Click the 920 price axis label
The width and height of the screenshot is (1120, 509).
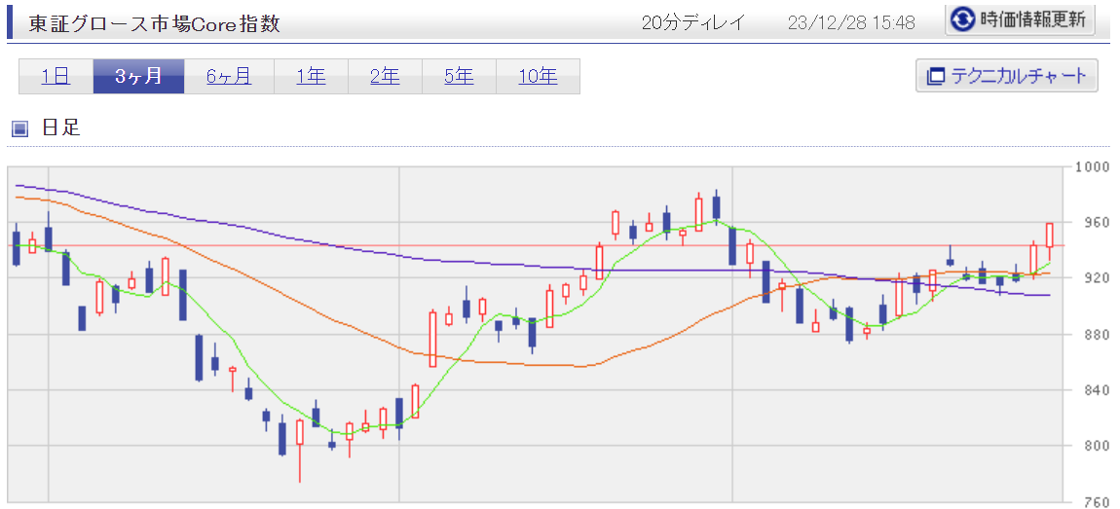(1096, 278)
